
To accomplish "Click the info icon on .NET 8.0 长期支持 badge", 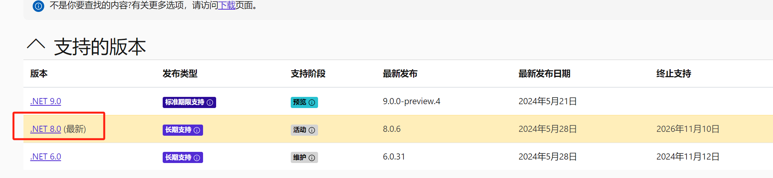I will (x=197, y=130).
